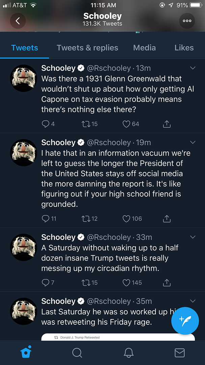Expand the chevron menu on the 13m tweet
This screenshot has height=365, width=205.
pyautogui.click(x=193, y=68)
